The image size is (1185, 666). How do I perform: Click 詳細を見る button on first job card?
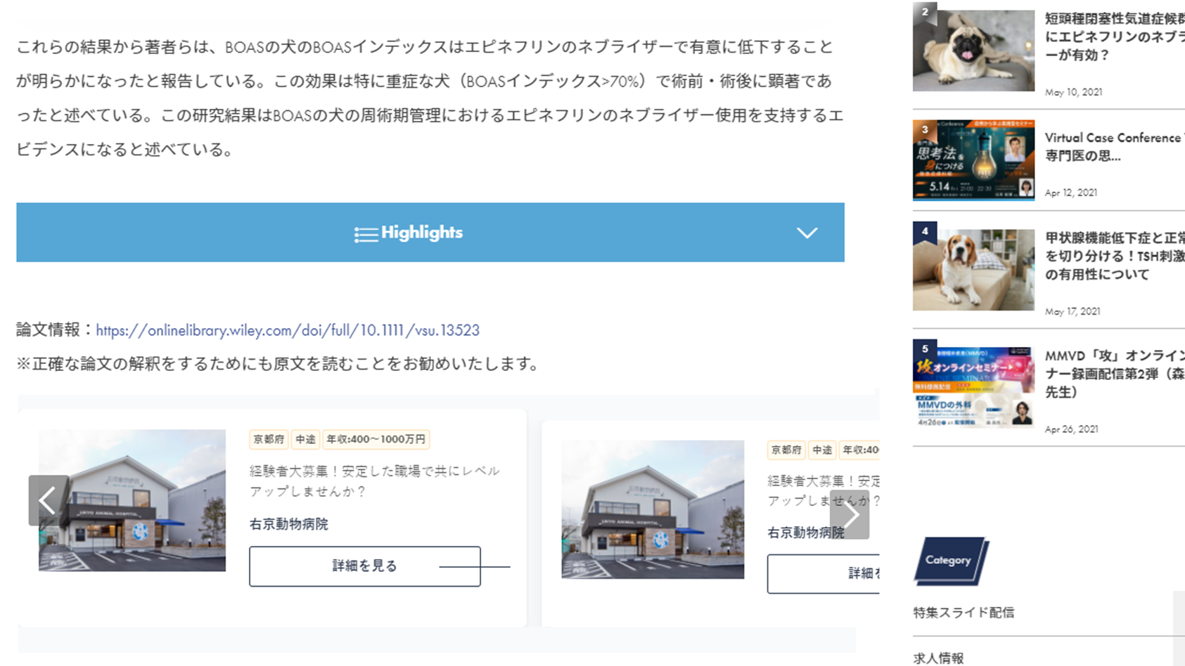click(x=364, y=566)
